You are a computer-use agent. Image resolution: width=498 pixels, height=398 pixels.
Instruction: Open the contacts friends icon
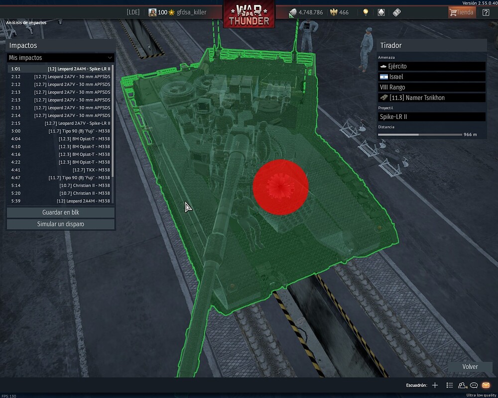(463, 385)
